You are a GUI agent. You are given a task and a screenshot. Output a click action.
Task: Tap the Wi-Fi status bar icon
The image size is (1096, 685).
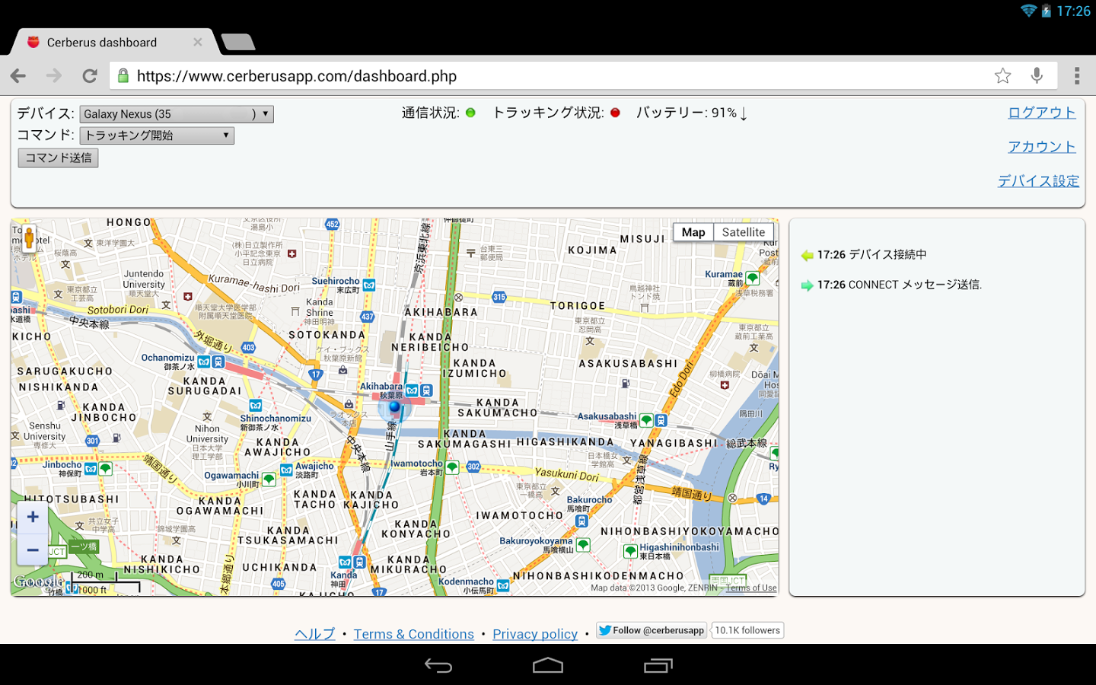pos(1029,11)
